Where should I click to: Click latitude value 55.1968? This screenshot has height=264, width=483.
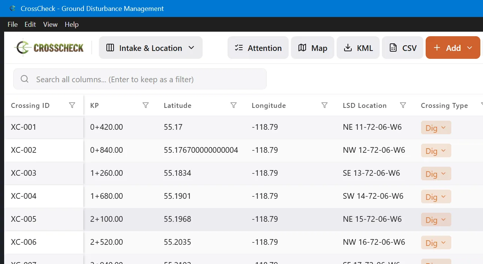coord(177,219)
